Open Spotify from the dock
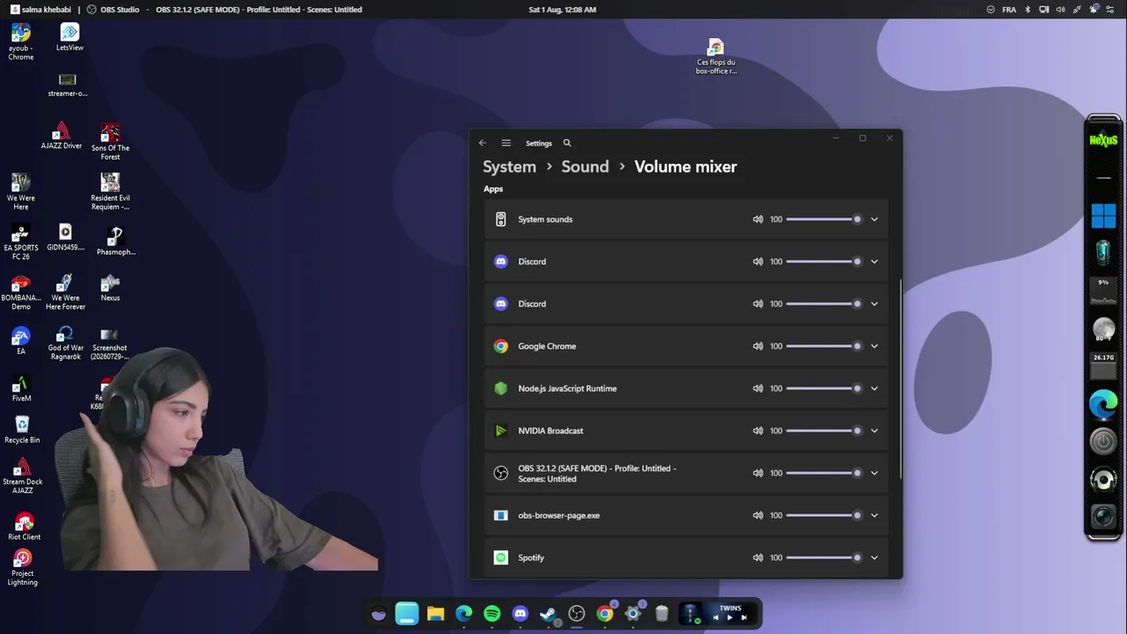Viewport: 1127px width, 634px height. pos(492,614)
